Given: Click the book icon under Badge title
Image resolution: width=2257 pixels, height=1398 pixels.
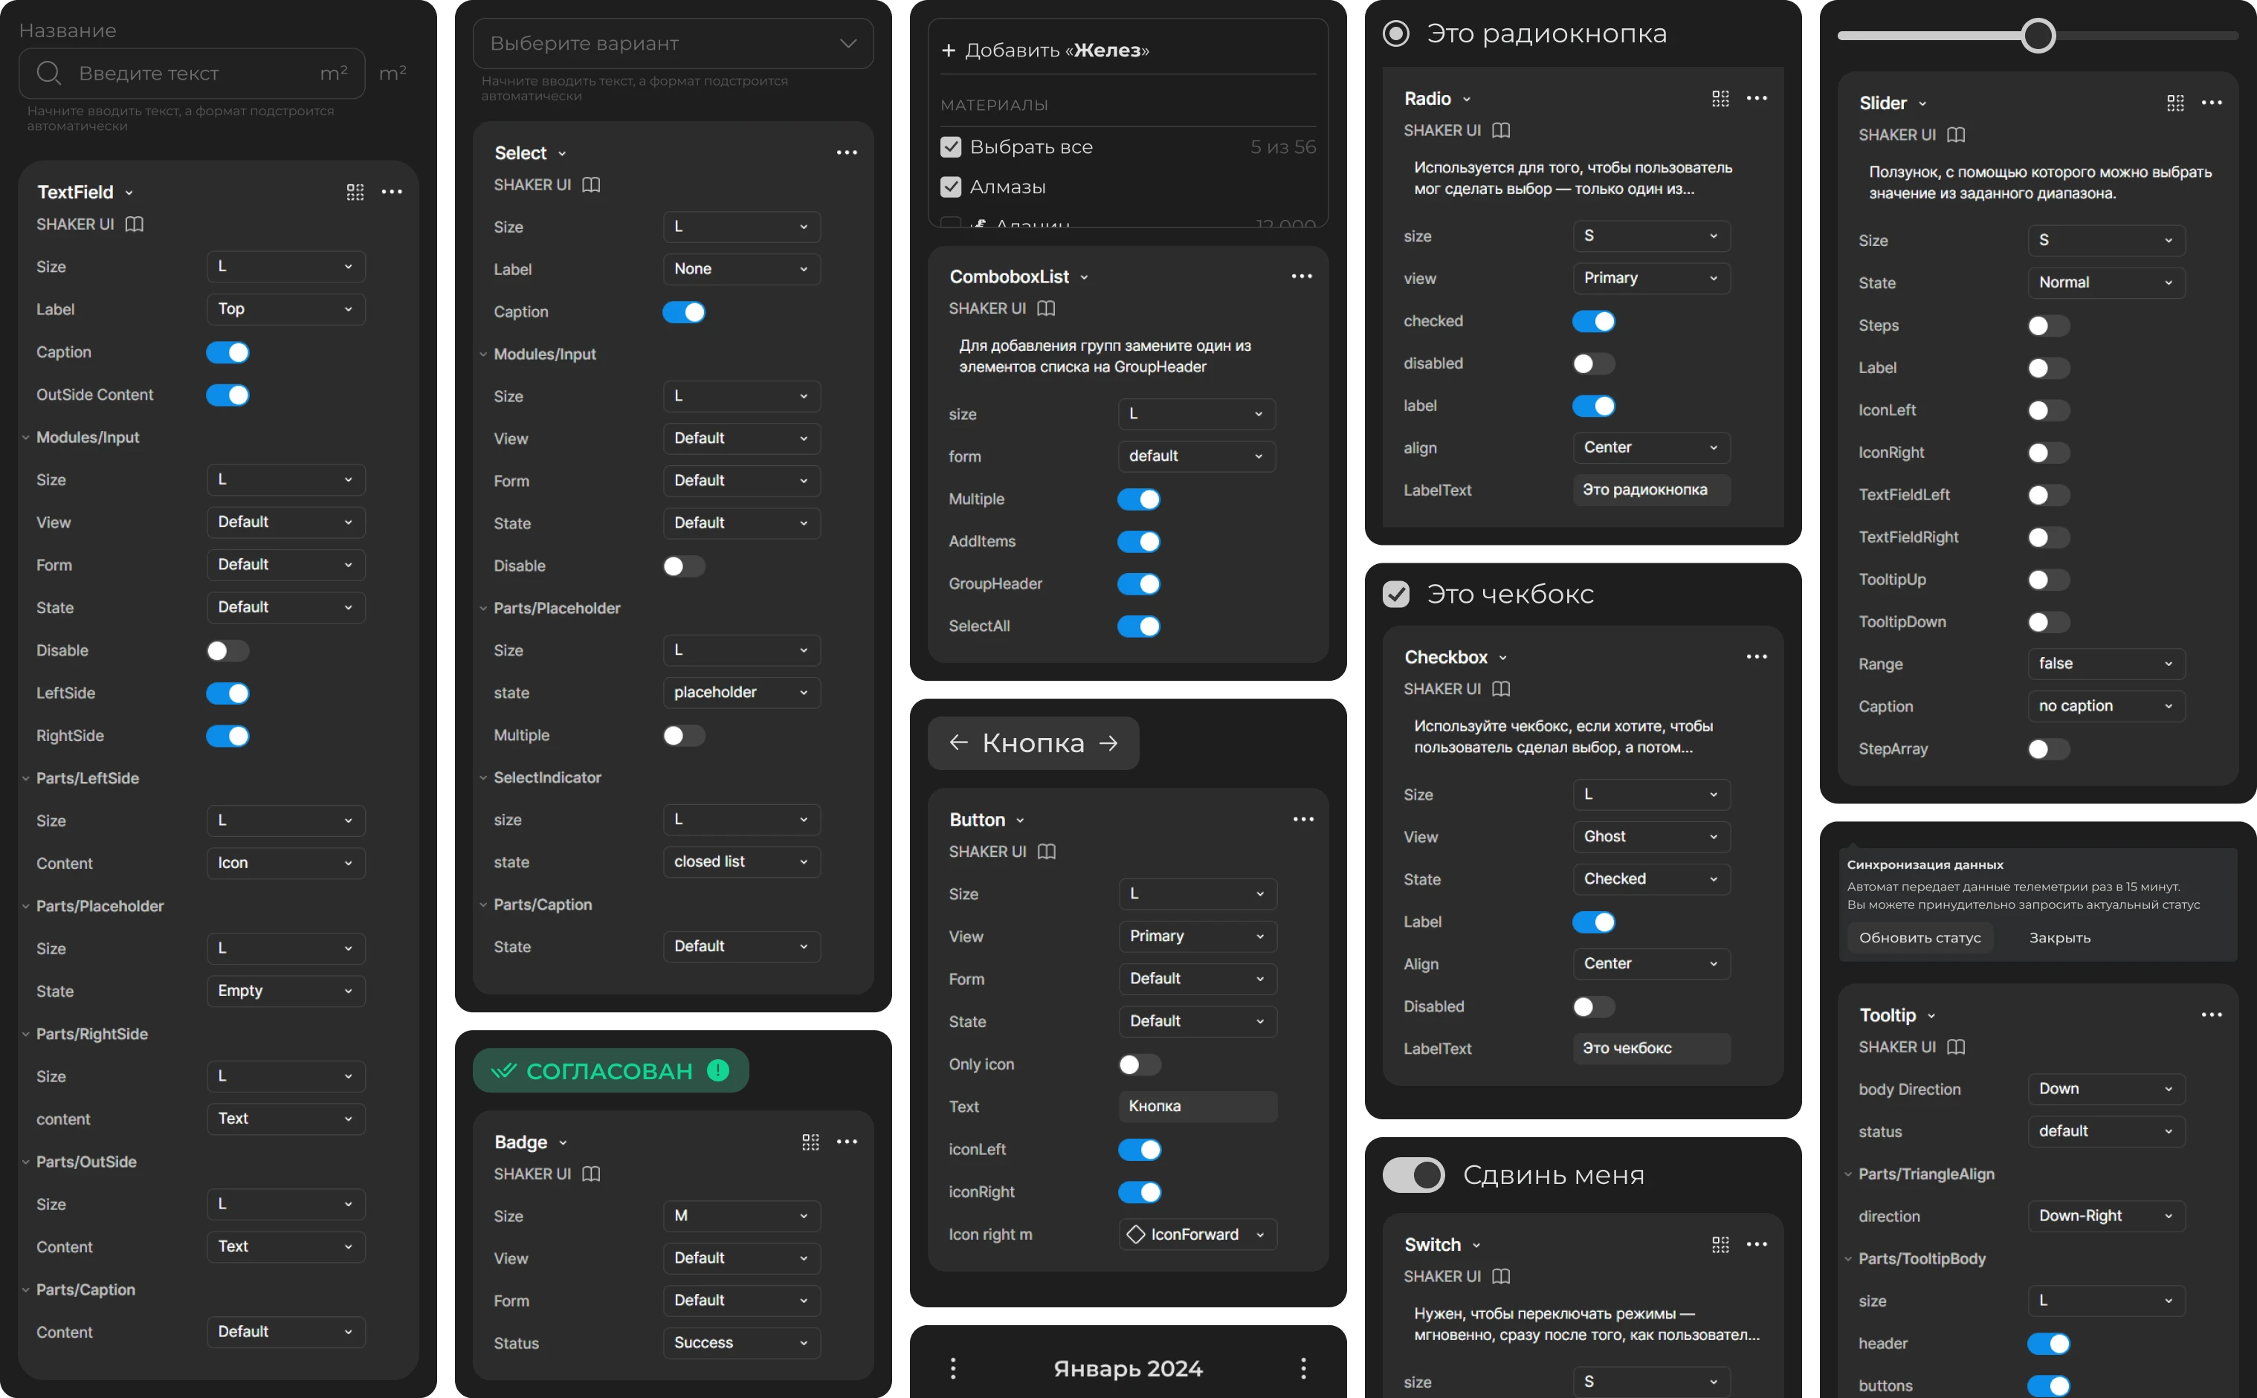Looking at the screenshot, I should coord(591,1174).
